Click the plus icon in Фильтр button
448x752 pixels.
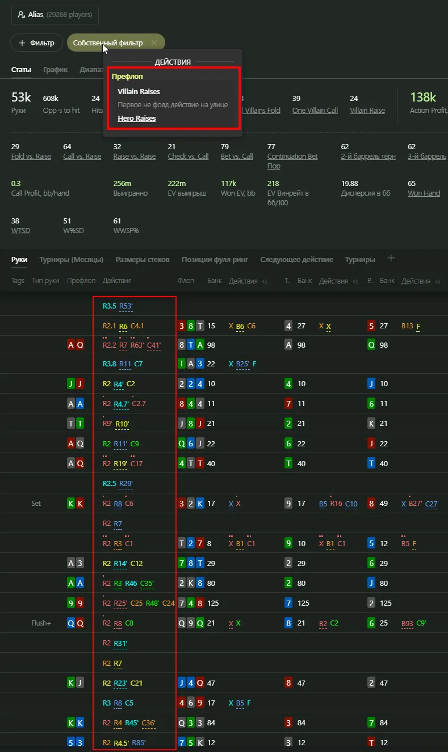tap(22, 43)
